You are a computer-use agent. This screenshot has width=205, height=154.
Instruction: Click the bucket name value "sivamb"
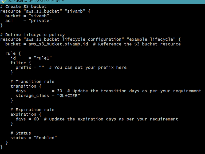(39, 16)
